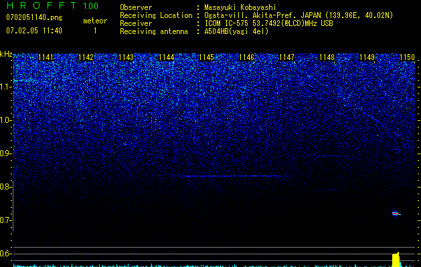Click the 1146 time marker
The height and width of the screenshot is (267, 421).
[x=246, y=57]
